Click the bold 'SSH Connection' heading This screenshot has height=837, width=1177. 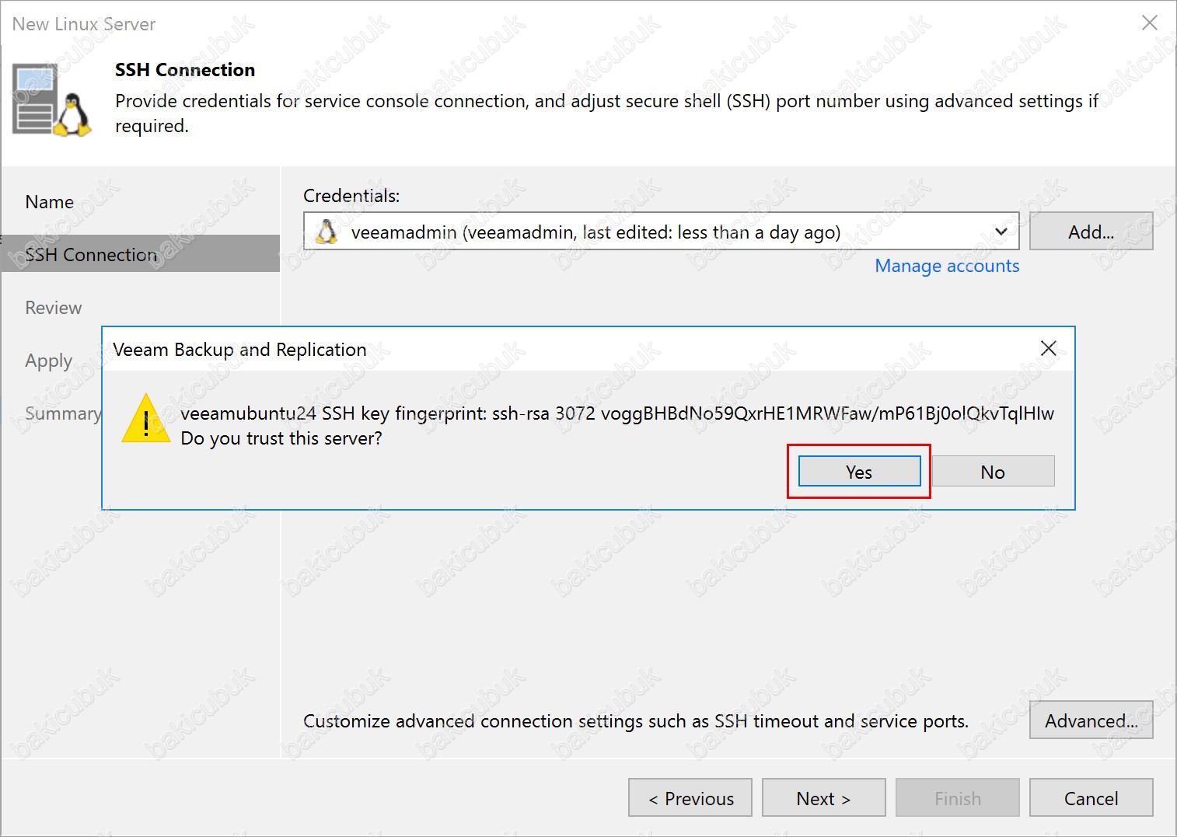pos(185,70)
